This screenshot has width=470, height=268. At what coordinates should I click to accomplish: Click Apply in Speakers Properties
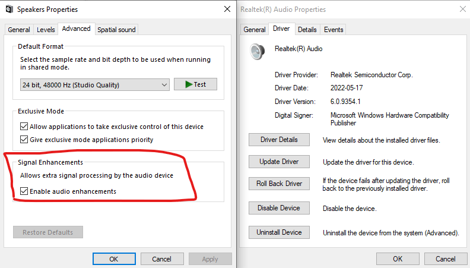pyautogui.click(x=210, y=258)
